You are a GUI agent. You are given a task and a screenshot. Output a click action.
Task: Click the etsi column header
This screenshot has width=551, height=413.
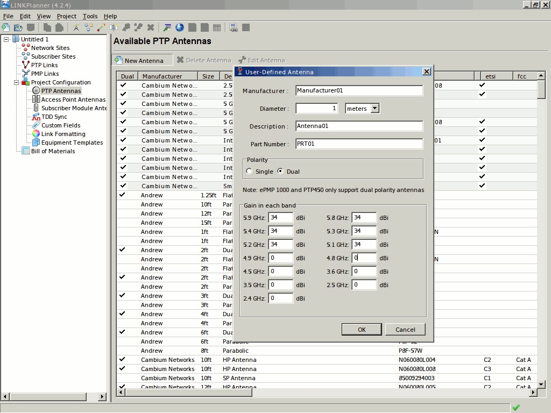497,76
